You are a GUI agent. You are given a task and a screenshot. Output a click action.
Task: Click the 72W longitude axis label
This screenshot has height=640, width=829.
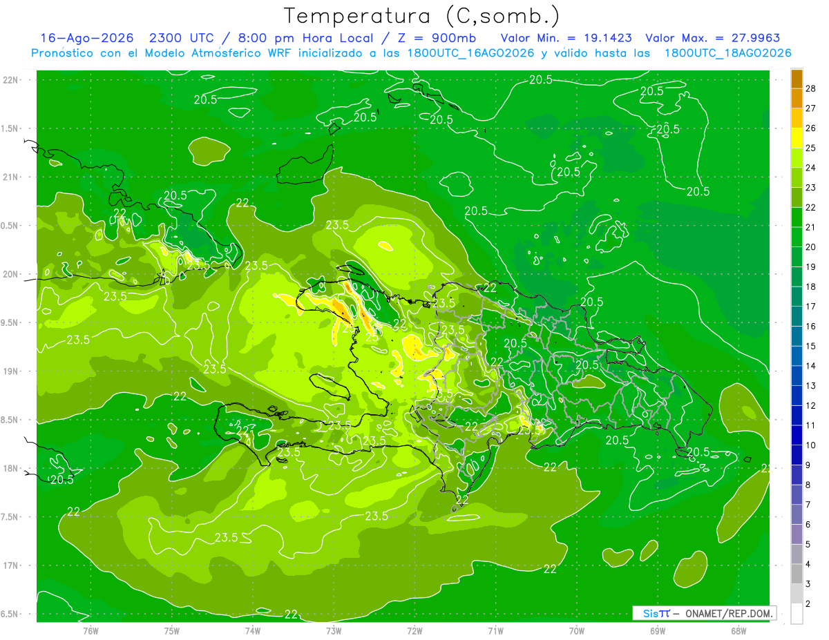tap(414, 630)
